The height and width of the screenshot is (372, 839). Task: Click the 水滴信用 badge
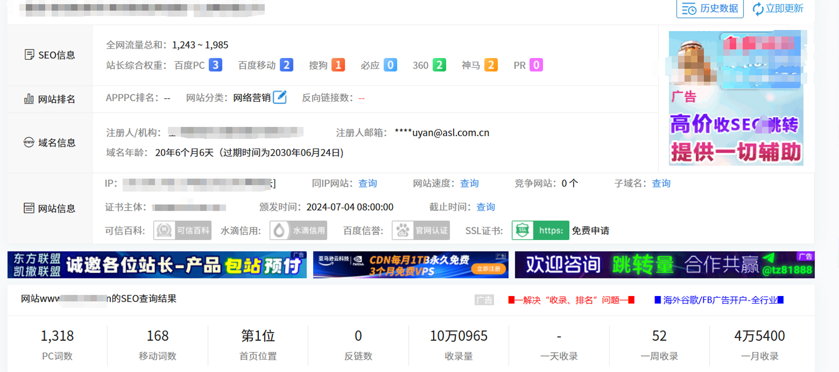coord(298,230)
